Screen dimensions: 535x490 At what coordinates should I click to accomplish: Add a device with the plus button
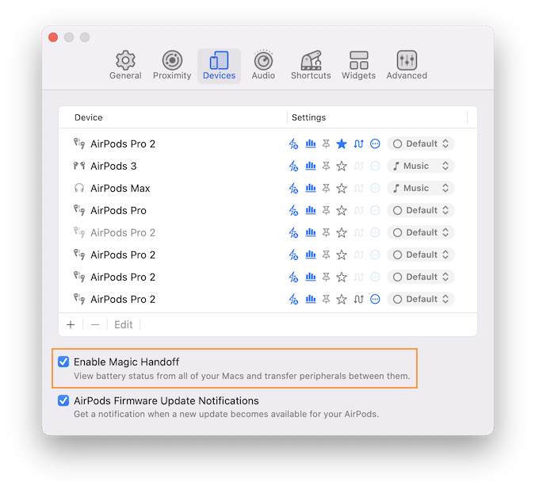tap(71, 325)
